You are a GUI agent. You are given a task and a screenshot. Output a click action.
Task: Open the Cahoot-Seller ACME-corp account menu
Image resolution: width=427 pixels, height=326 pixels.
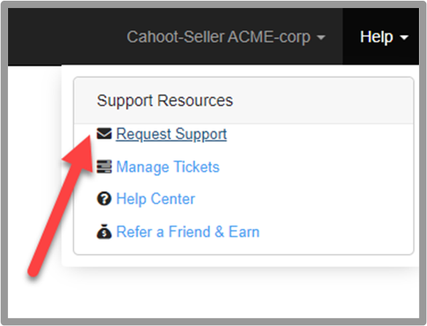[x=226, y=36]
